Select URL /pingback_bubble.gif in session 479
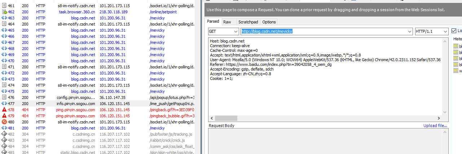 [x=172, y=116]
